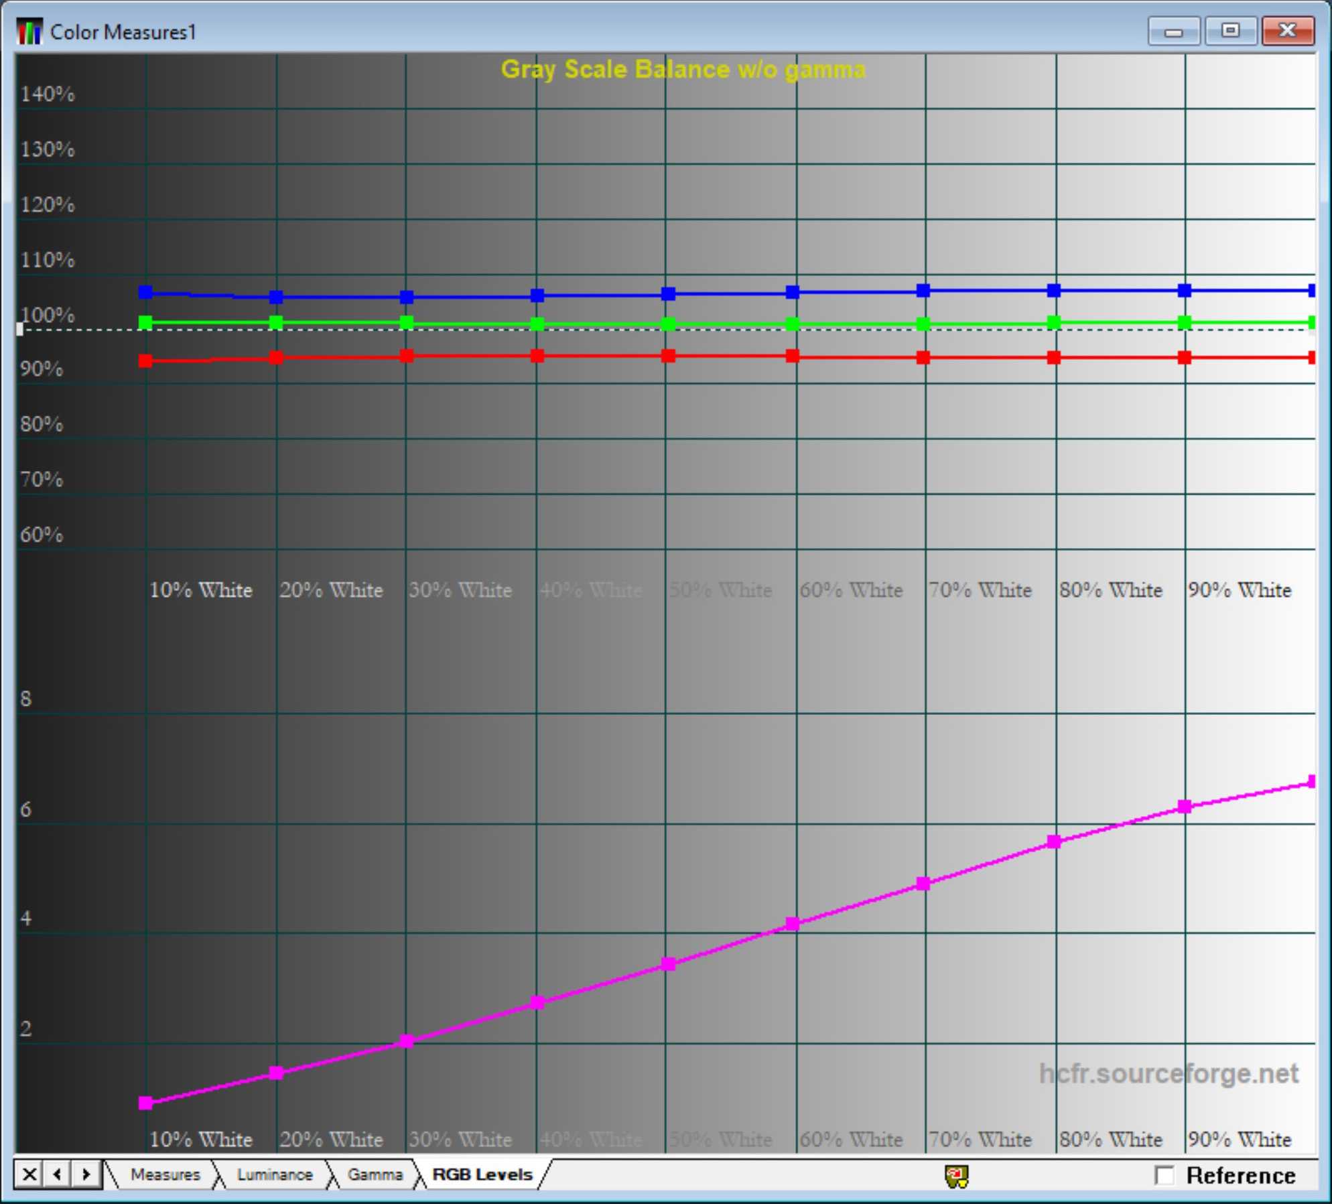Open the Luminance tab
Screen dimensions: 1332x1204
(x=274, y=1175)
